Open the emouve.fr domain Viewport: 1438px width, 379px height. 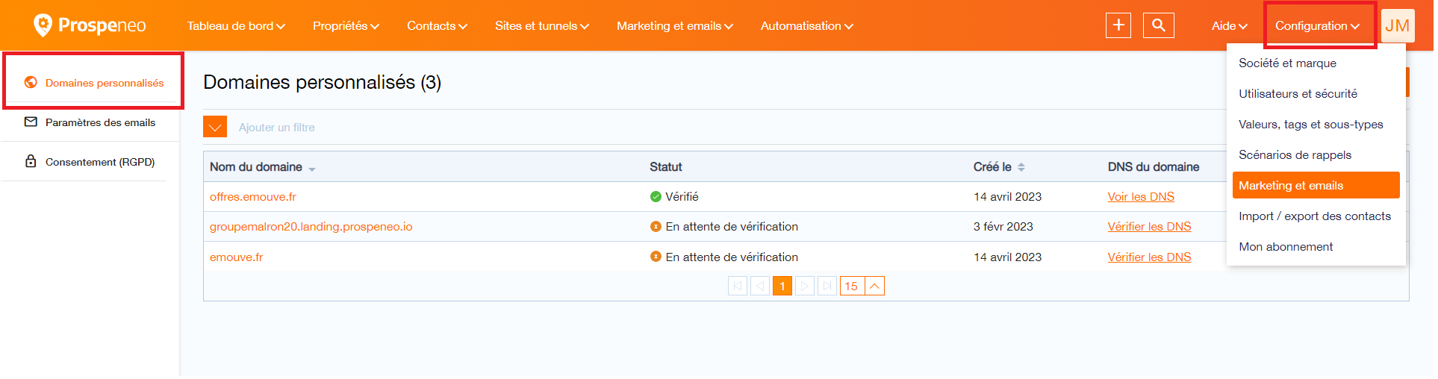[x=236, y=257]
